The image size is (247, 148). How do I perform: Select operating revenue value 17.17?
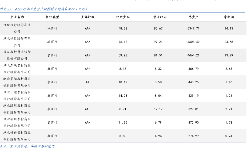click(158, 109)
